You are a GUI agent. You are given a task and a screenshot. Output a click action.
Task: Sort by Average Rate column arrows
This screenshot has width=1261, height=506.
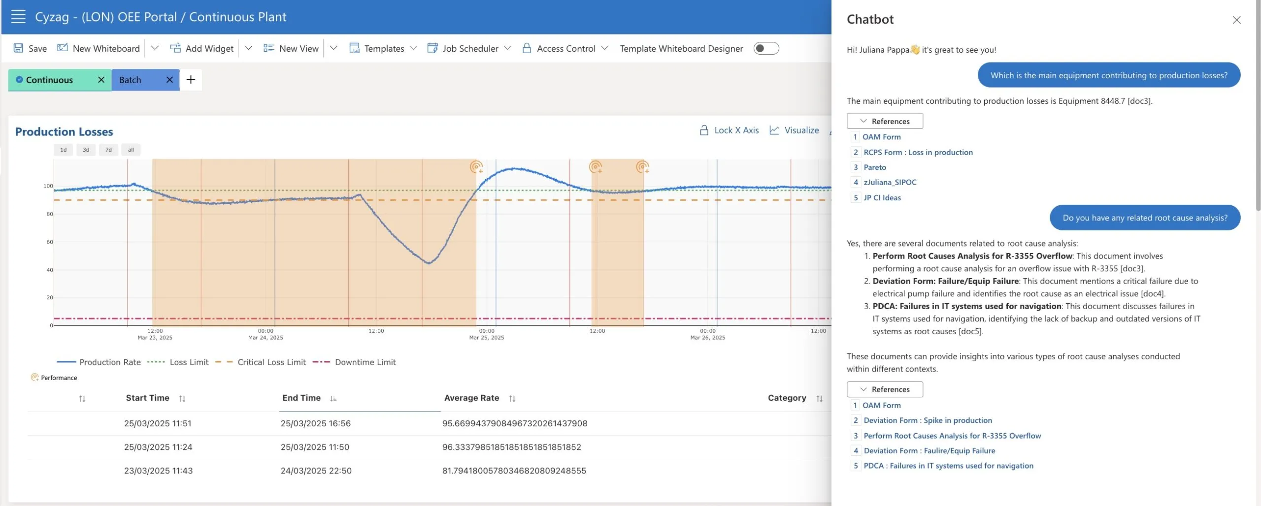pyautogui.click(x=512, y=399)
